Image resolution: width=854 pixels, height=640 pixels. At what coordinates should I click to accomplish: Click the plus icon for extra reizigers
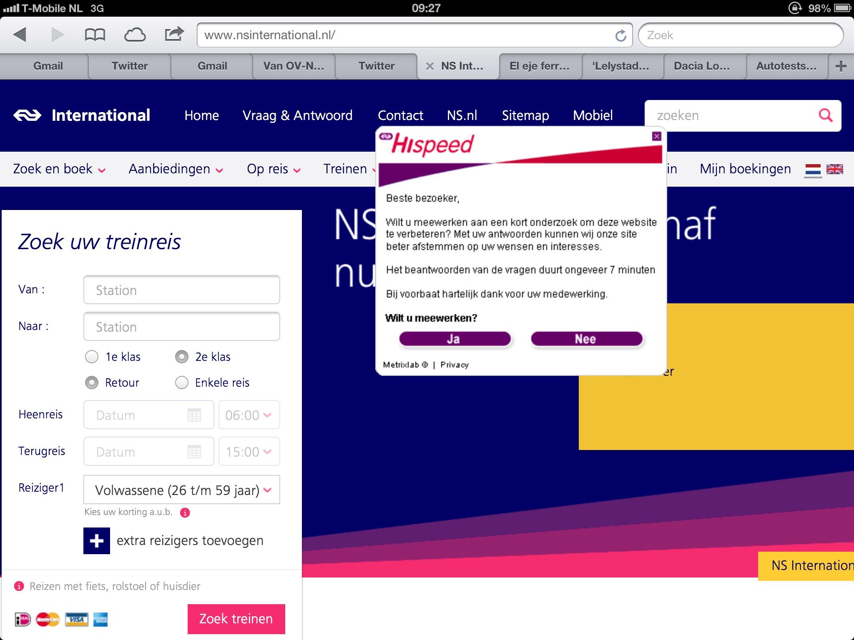click(97, 541)
